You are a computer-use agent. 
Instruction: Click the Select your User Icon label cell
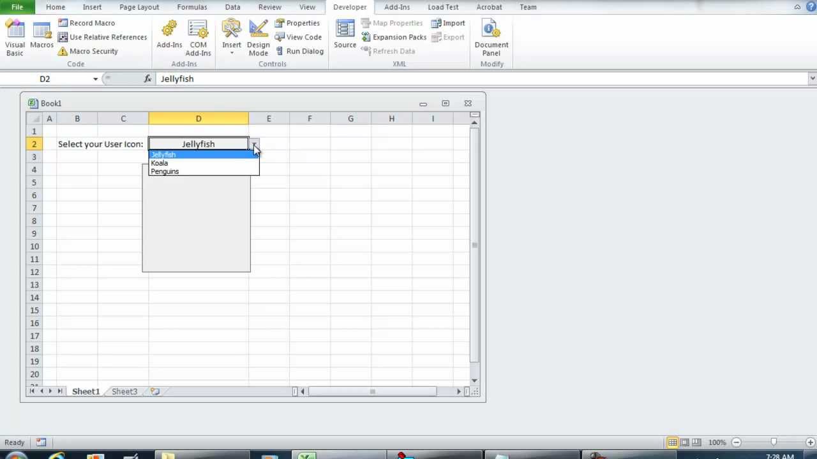coord(101,144)
